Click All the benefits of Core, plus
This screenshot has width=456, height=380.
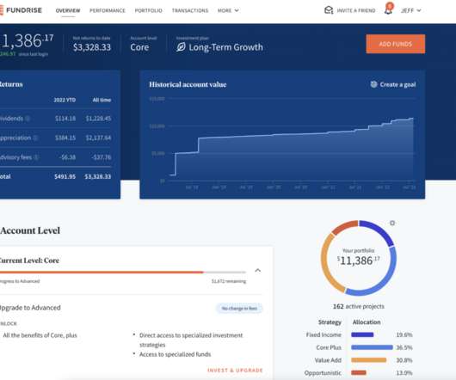tap(40, 335)
